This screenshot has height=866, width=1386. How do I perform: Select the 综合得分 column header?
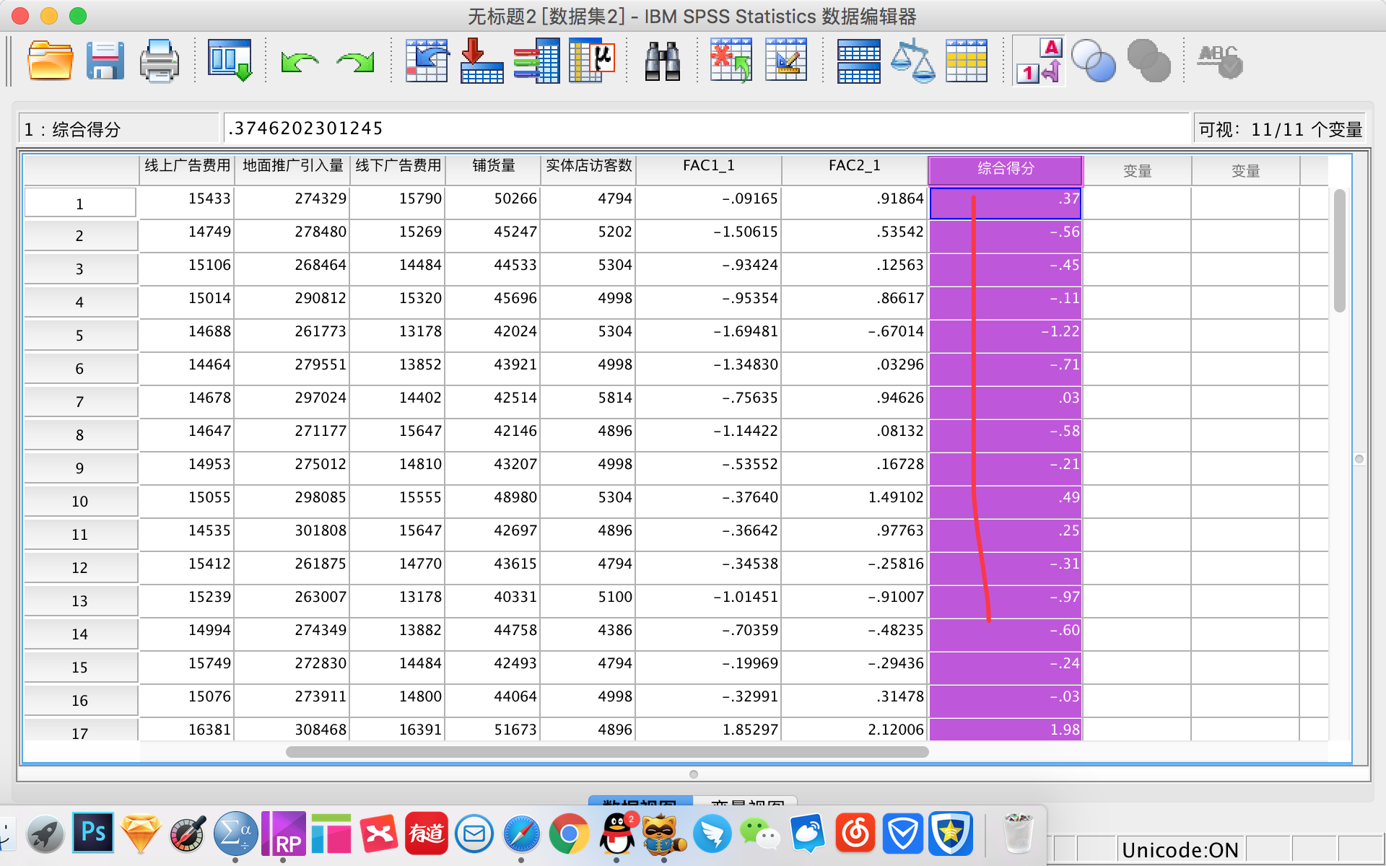[1006, 169]
